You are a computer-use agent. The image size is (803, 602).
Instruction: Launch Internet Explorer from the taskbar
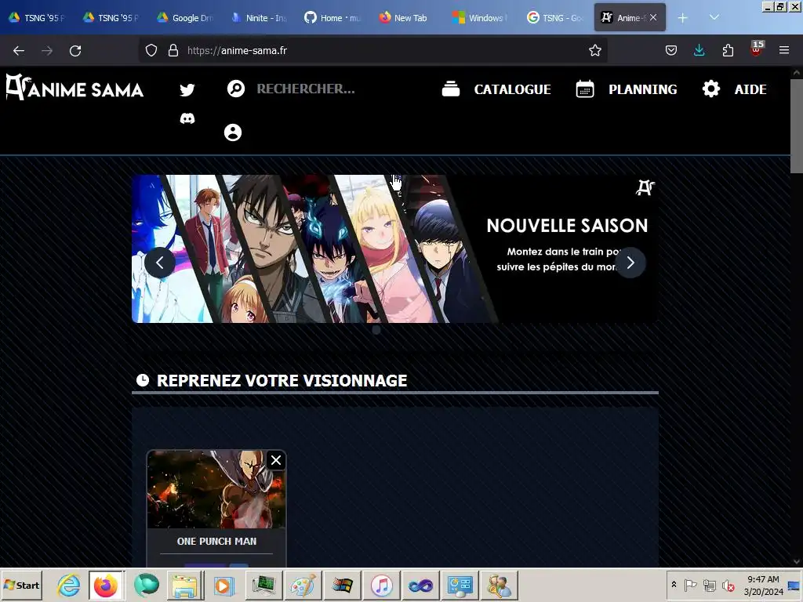click(68, 585)
